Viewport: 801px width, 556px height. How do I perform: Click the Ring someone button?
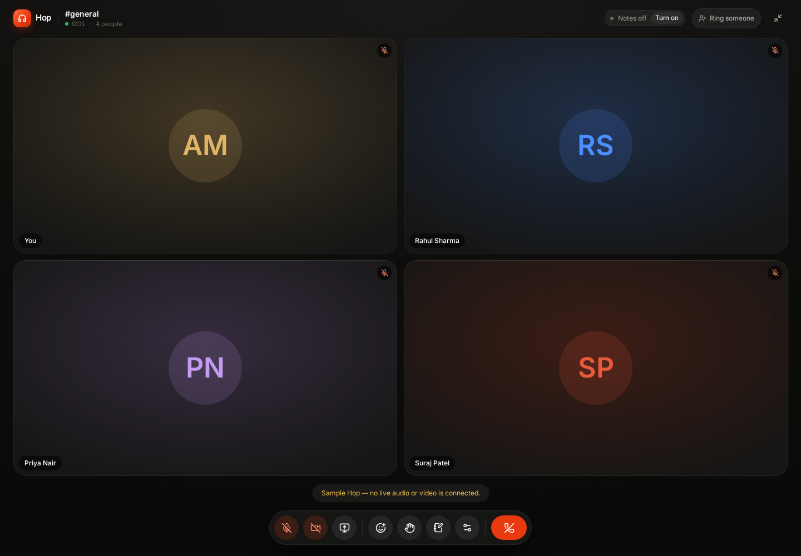pos(726,18)
